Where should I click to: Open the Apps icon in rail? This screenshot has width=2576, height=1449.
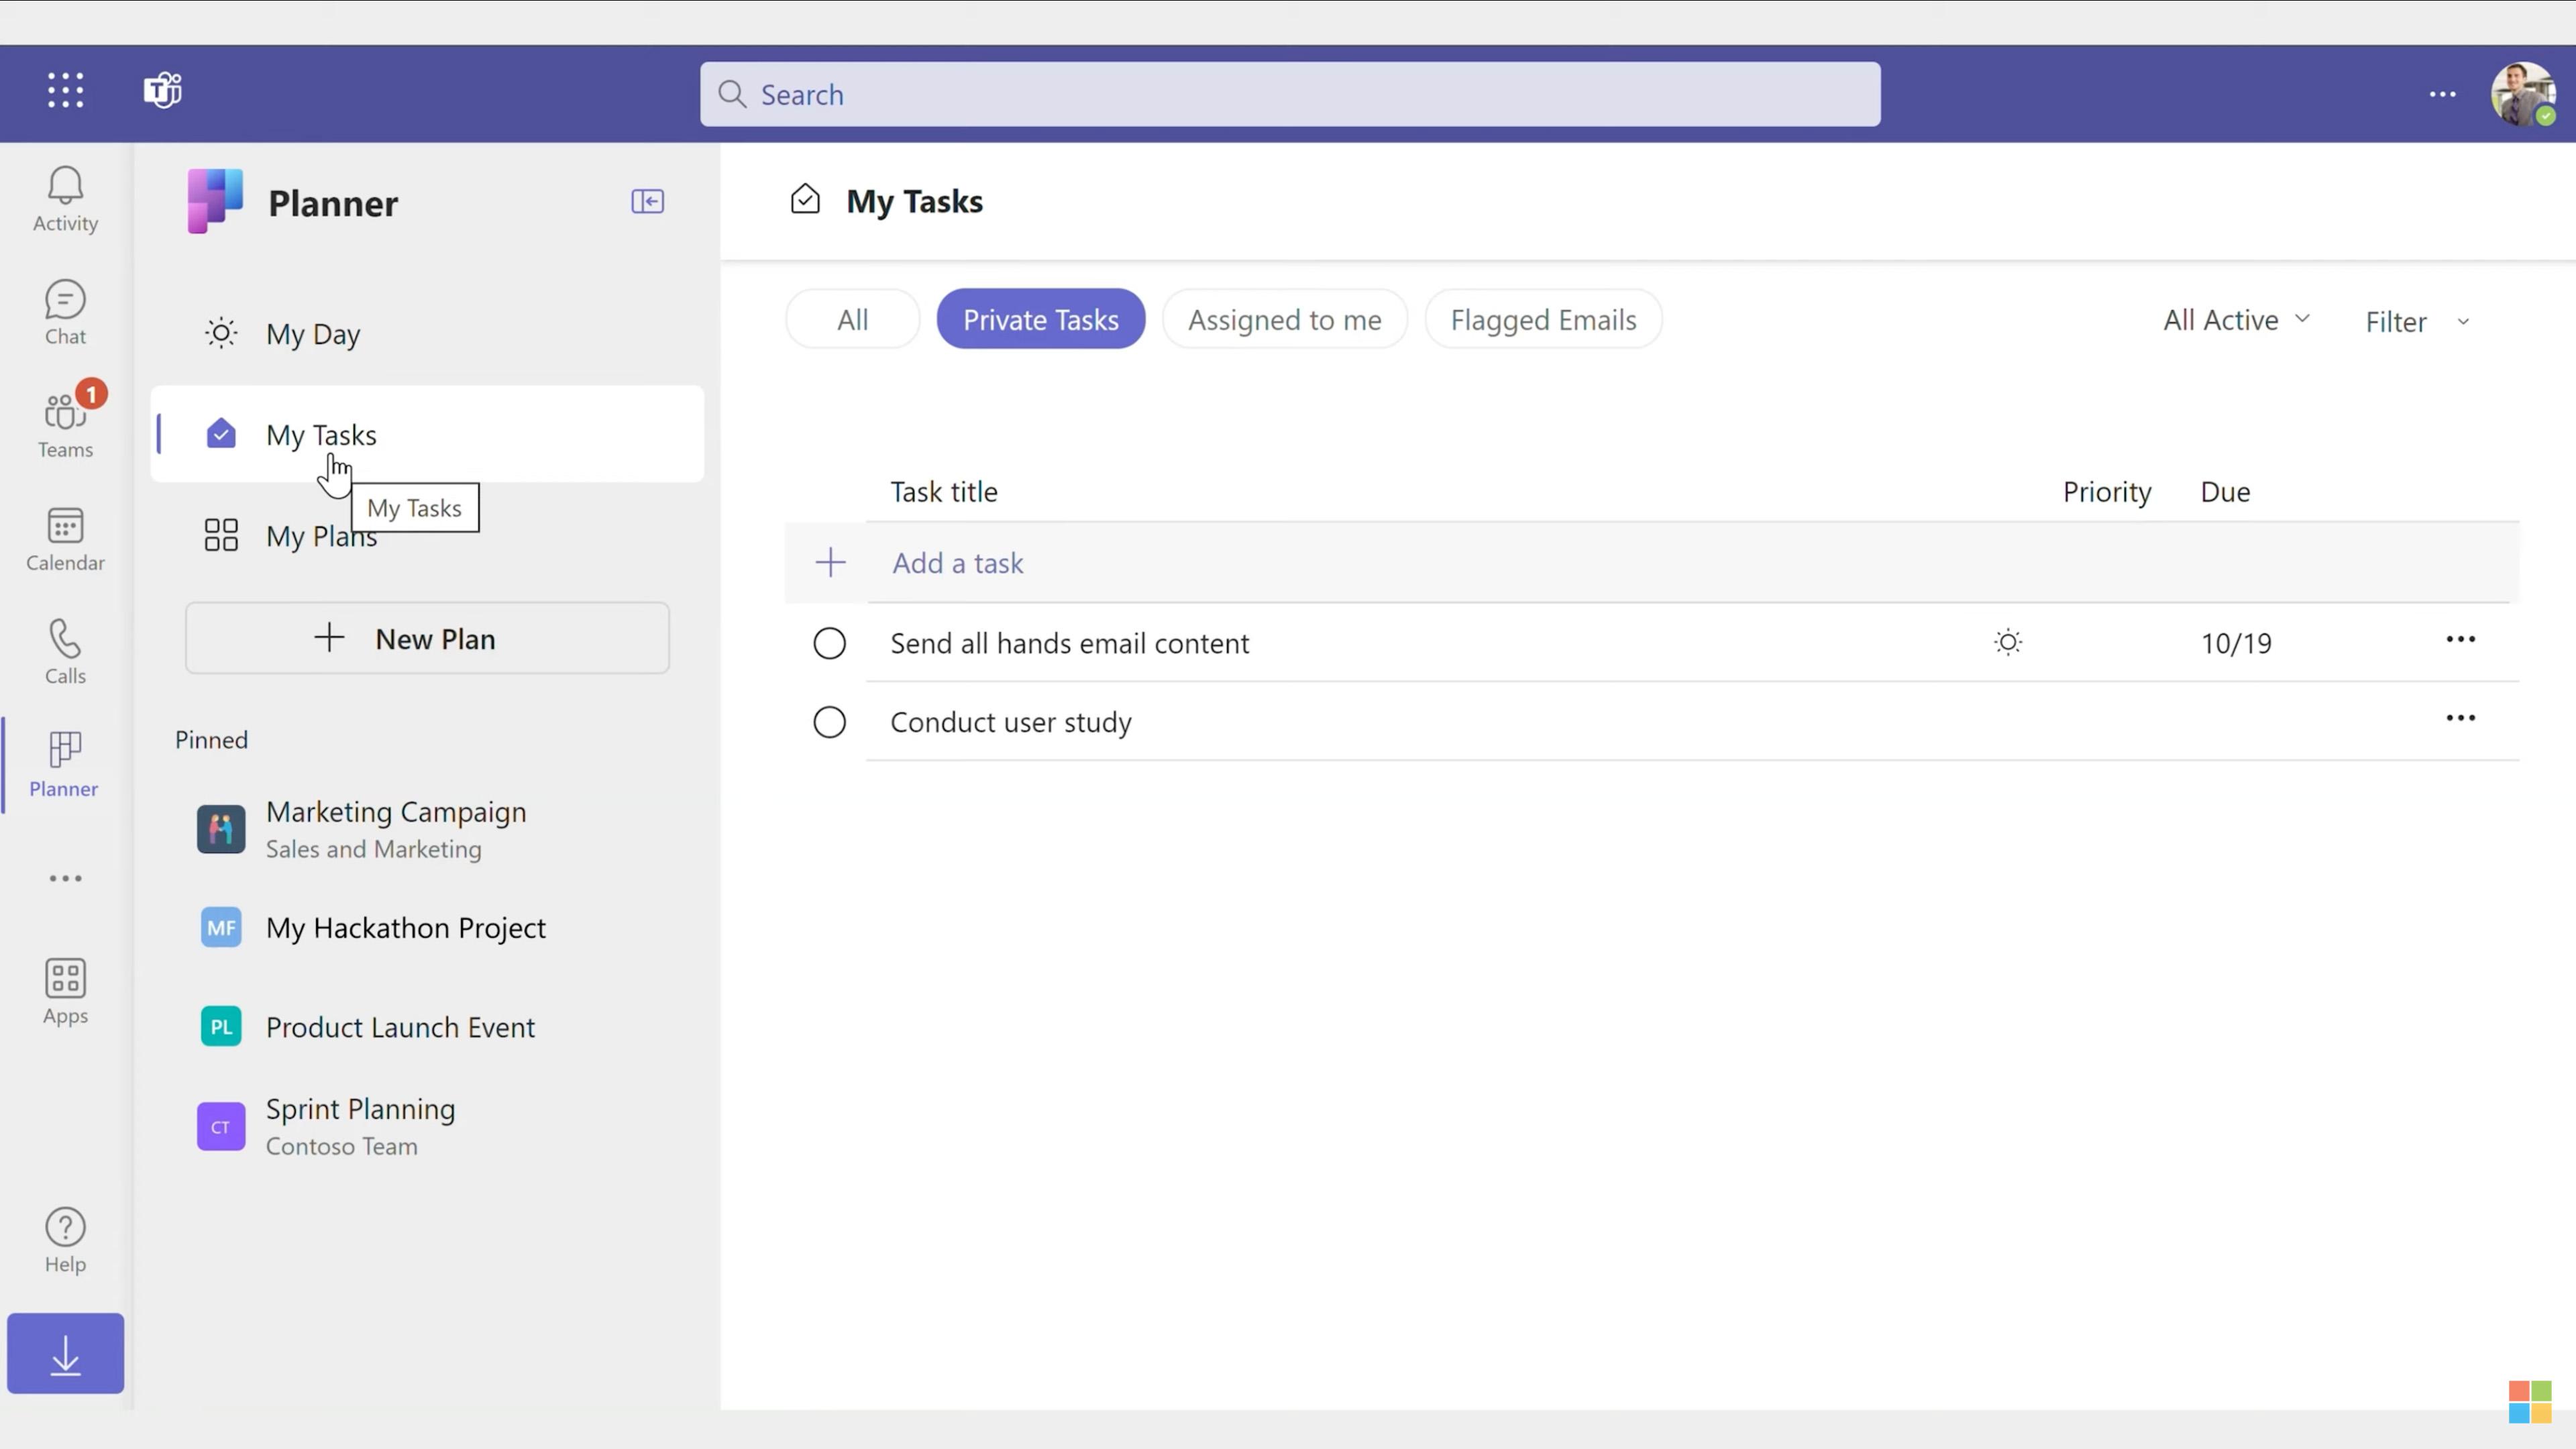coord(65,990)
